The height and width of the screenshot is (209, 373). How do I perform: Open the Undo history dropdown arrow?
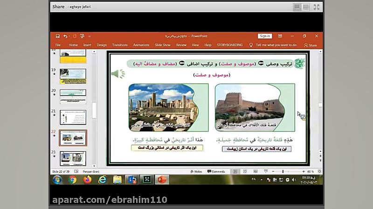click(x=69, y=36)
